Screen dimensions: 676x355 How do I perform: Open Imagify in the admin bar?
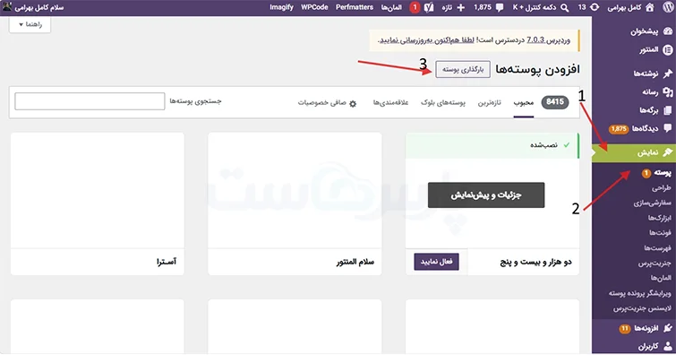pos(281,7)
